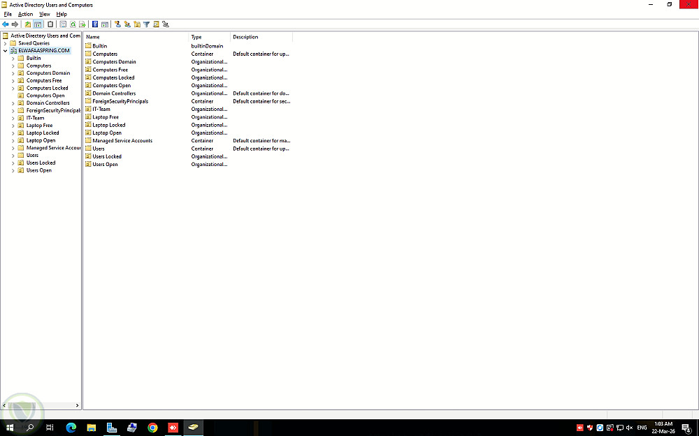
Task: Expand Laptop Free in the console tree
Action: click(x=13, y=126)
